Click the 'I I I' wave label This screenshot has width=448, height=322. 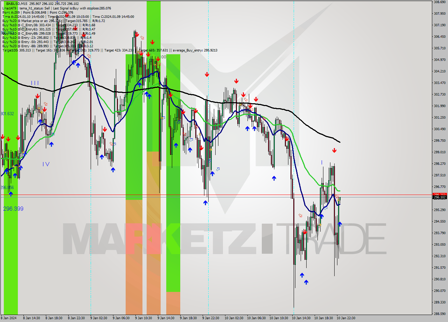coord(35,83)
